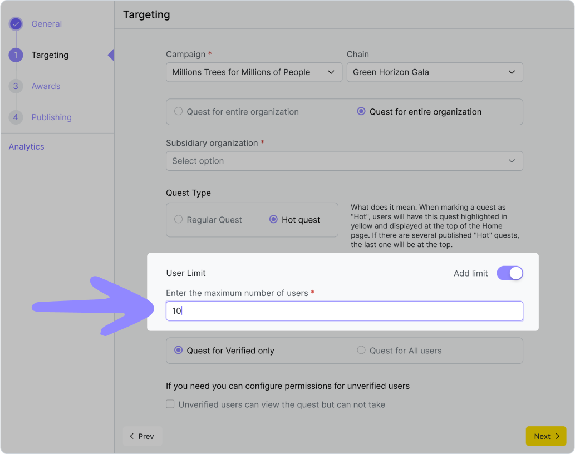Click the step 4 Publishing circle icon
Image resolution: width=575 pixels, height=454 pixels.
(16, 117)
